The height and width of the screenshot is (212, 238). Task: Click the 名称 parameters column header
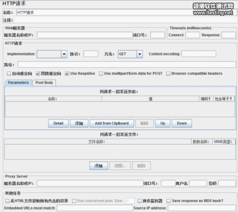pos(53,99)
